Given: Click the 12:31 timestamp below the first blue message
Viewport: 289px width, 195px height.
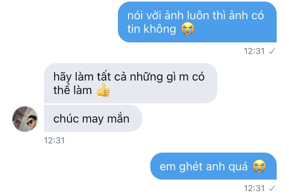Looking at the screenshot, I should [254, 51].
